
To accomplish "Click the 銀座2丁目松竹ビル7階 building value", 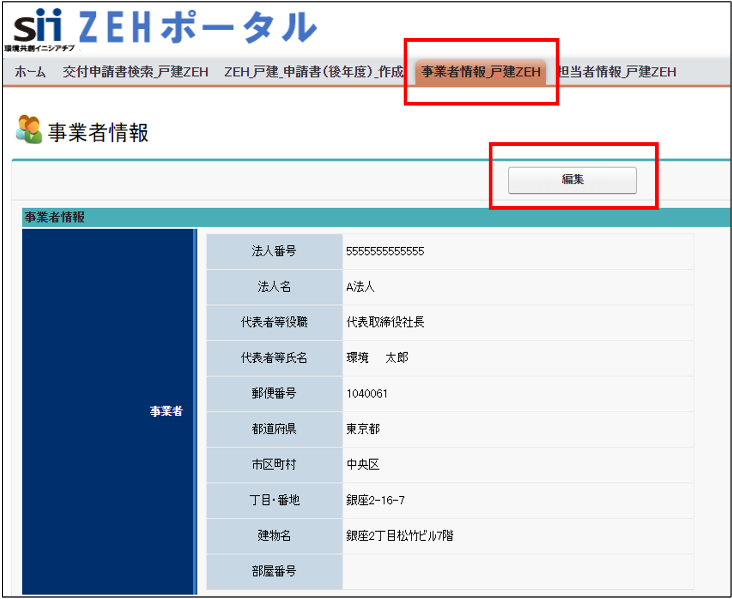I will tap(399, 536).
